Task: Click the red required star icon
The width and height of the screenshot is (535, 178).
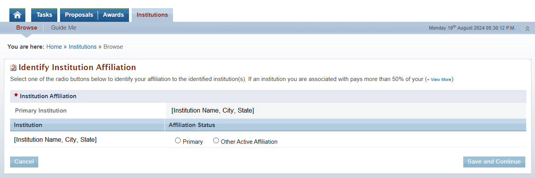Action: tap(16, 95)
